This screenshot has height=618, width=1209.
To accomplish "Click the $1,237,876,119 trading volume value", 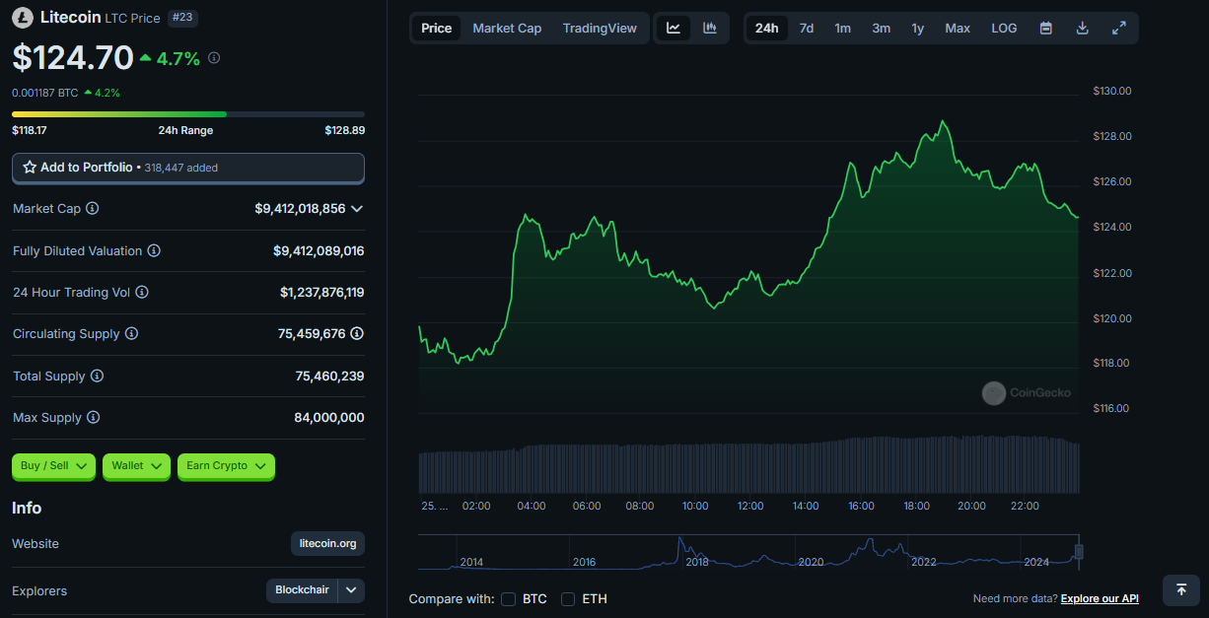I will click(322, 293).
